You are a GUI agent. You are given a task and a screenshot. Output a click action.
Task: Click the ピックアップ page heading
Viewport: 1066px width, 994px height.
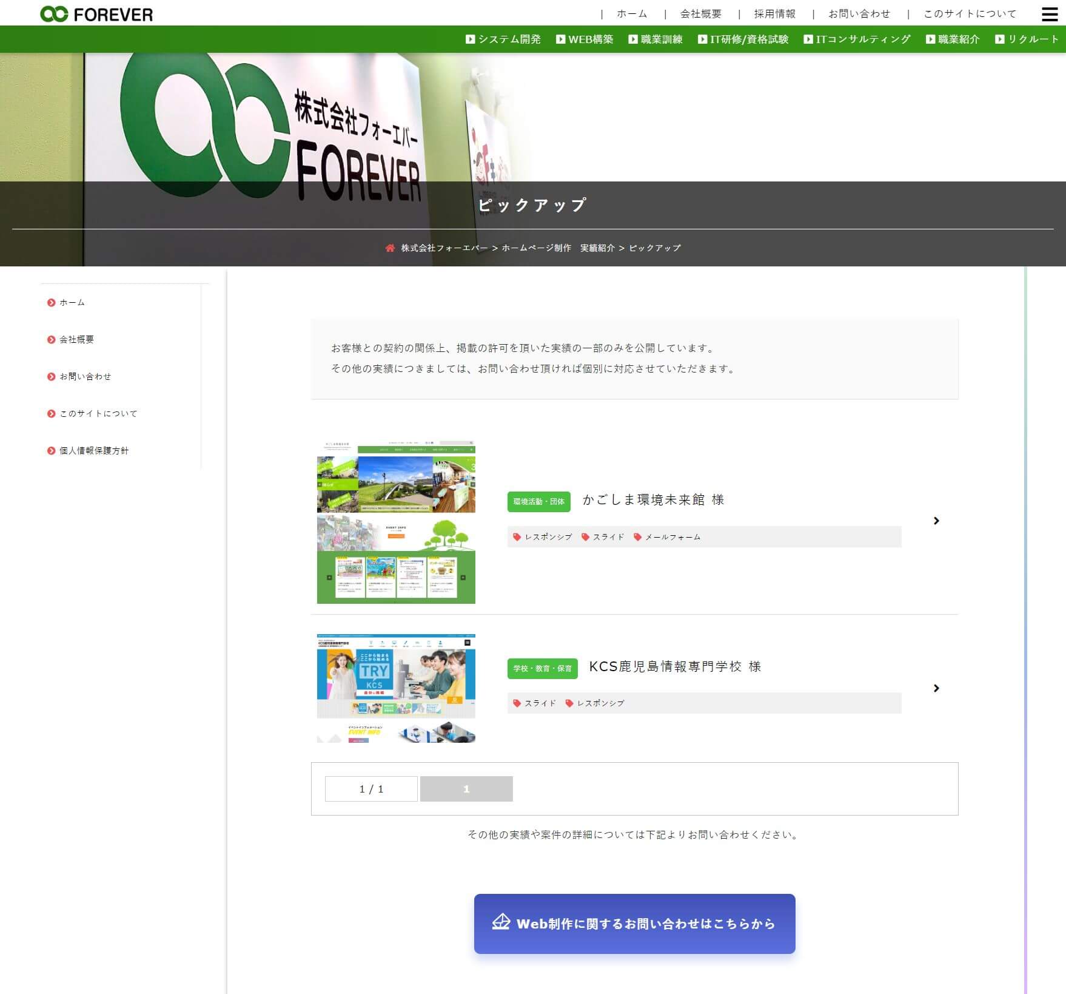[532, 205]
